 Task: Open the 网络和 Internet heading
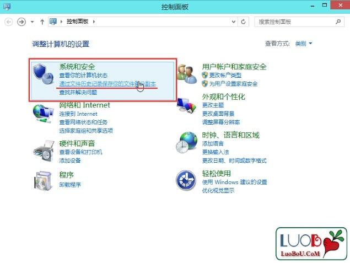pyautogui.click(x=84, y=105)
